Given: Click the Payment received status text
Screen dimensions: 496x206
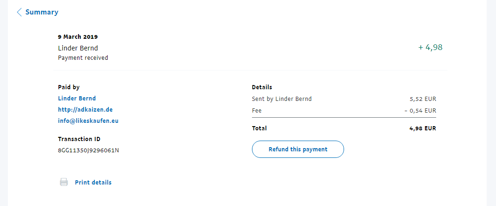Looking at the screenshot, I should tap(83, 58).
